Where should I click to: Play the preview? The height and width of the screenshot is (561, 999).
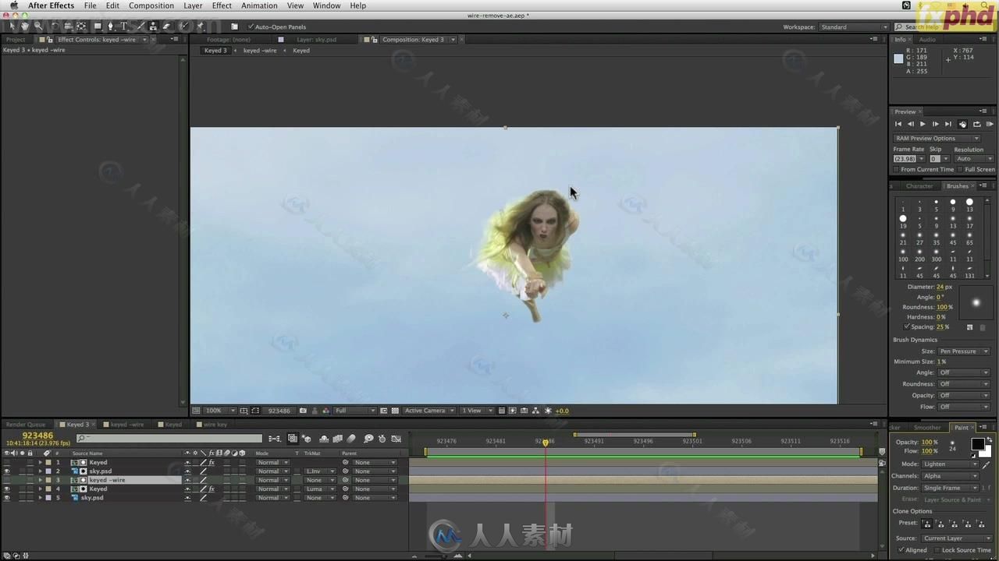click(923, 124)
